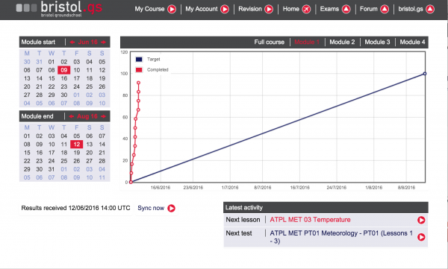Image resolution: width=448 pixels, height=269 pixels.
Task: Click the My Account play arrow icon
Action: click(225, 9)
